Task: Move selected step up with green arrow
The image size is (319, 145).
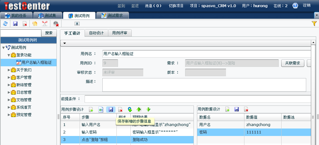Action: [x=139, y=110]
